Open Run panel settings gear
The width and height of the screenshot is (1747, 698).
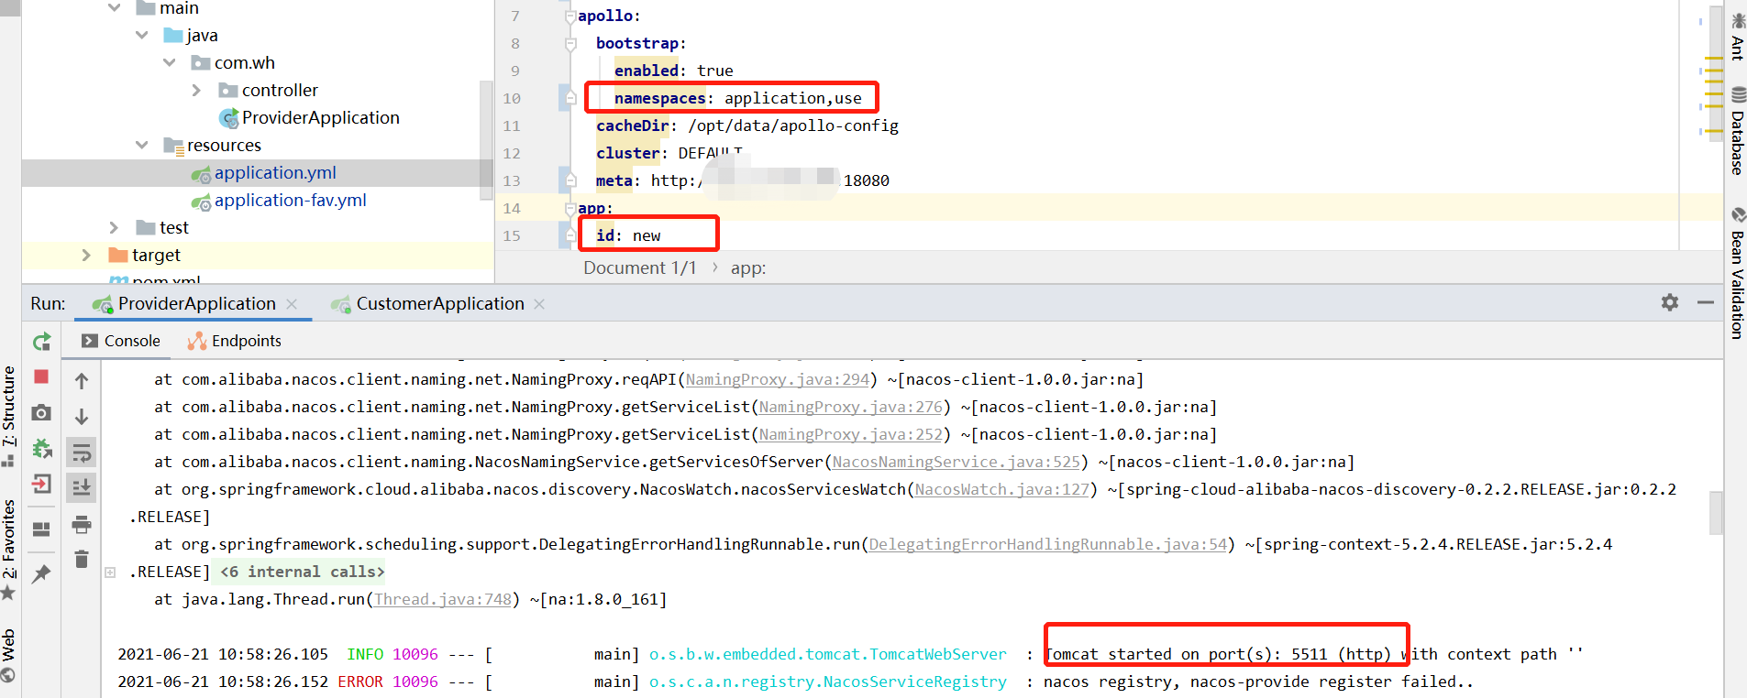[x=1670, y=302]
